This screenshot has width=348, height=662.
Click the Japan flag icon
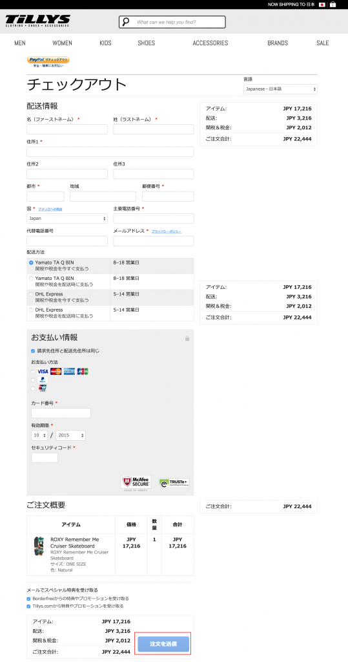tap(322, 5)
